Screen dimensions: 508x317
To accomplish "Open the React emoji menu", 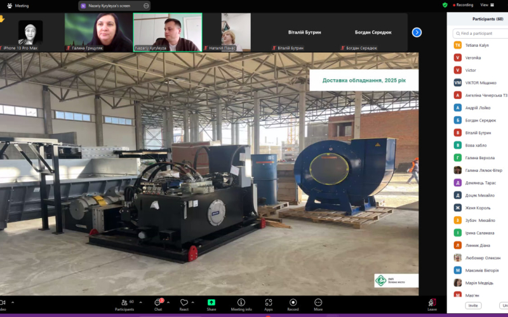I will (184, 305).
